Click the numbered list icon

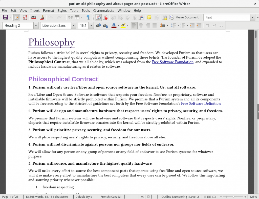(x=183, y=26)
